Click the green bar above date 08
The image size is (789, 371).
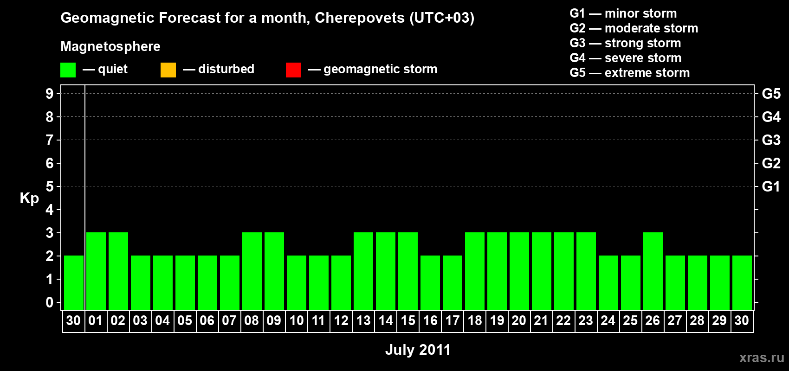click(252, 271)
